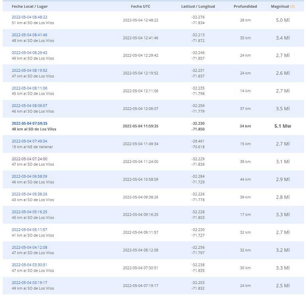This screenshot has width=305, height=297.
Task: Open the 2022-05-04 03:30:51 event link
Action: click(x=29, y=265)
